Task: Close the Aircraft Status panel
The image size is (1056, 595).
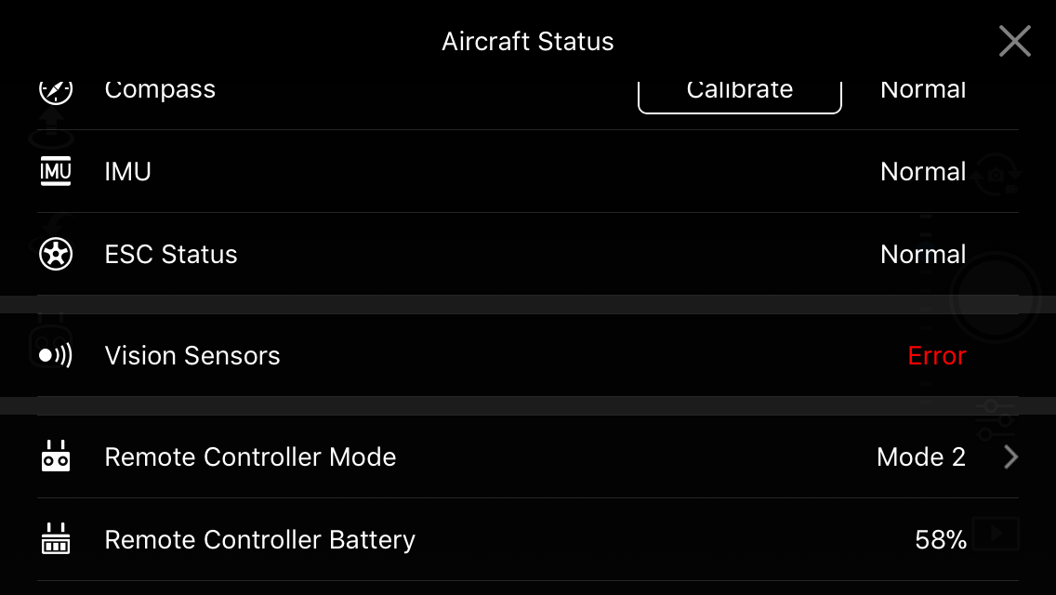Action: click(x=1015, y=41)
